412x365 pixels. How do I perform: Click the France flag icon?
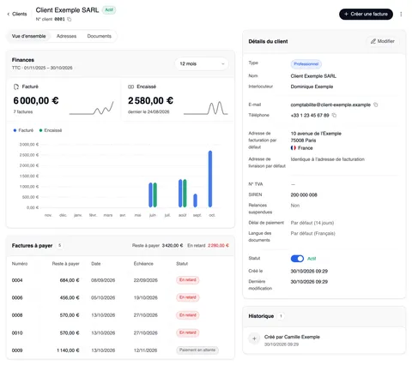(x=294, y=148)
